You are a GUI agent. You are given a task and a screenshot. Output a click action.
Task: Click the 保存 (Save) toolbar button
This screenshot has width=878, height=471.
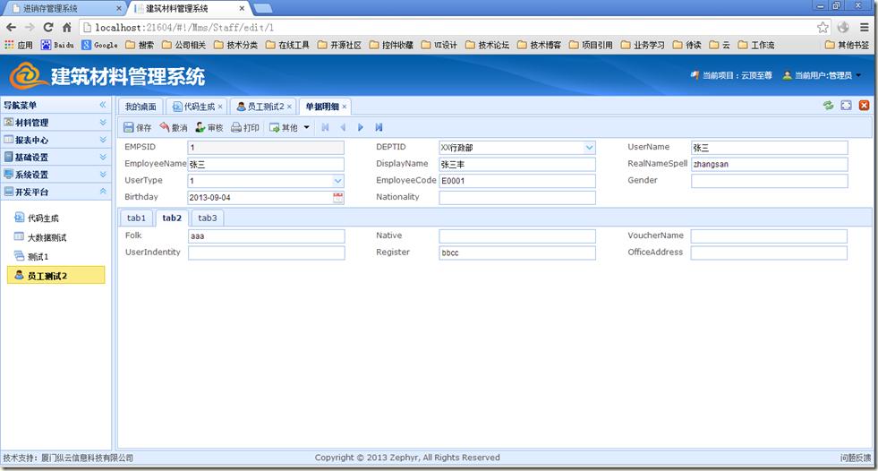tap(137, 128)
